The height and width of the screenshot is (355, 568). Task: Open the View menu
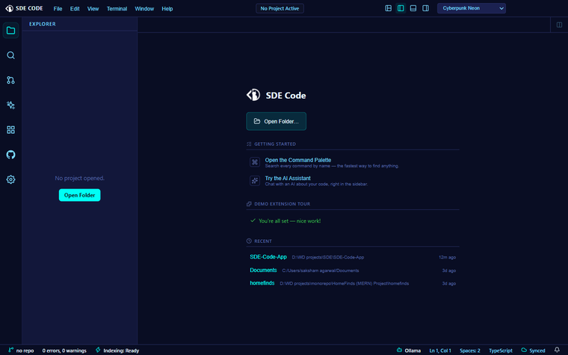[x=93, y=9]
